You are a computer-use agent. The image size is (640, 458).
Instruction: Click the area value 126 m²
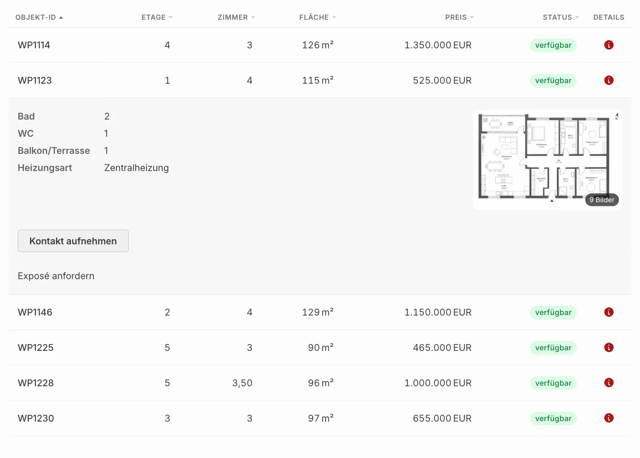(x=317, y=45)
